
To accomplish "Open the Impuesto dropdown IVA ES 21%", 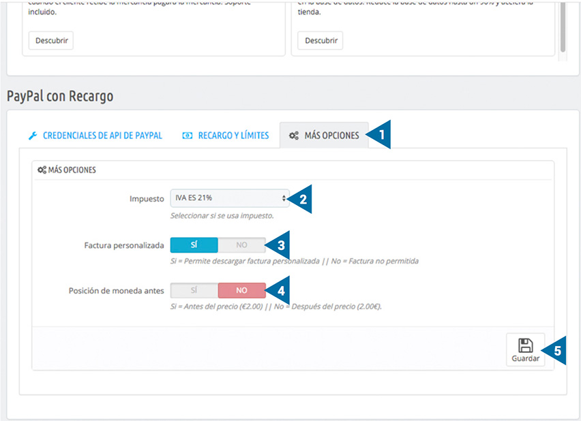I will pyautogui.click(x=230, y=198).
